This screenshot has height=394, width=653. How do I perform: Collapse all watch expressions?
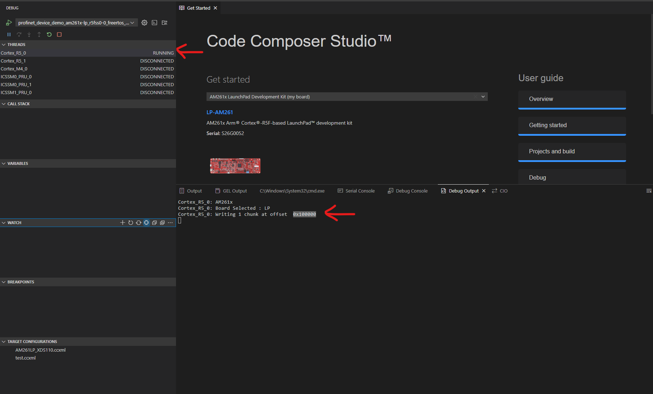(x=154, y=223)
